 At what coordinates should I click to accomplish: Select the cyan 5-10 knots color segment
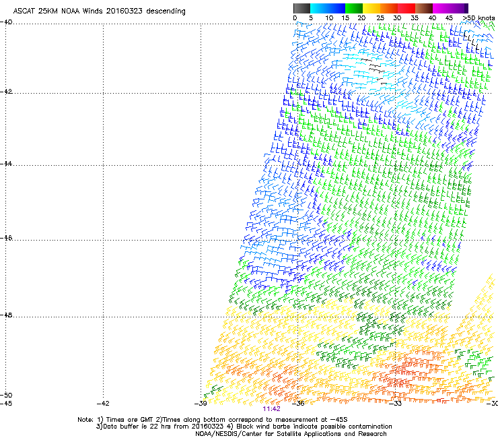[319, 8]
